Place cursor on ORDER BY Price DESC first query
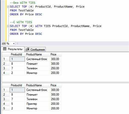 (x=26, y=14)
